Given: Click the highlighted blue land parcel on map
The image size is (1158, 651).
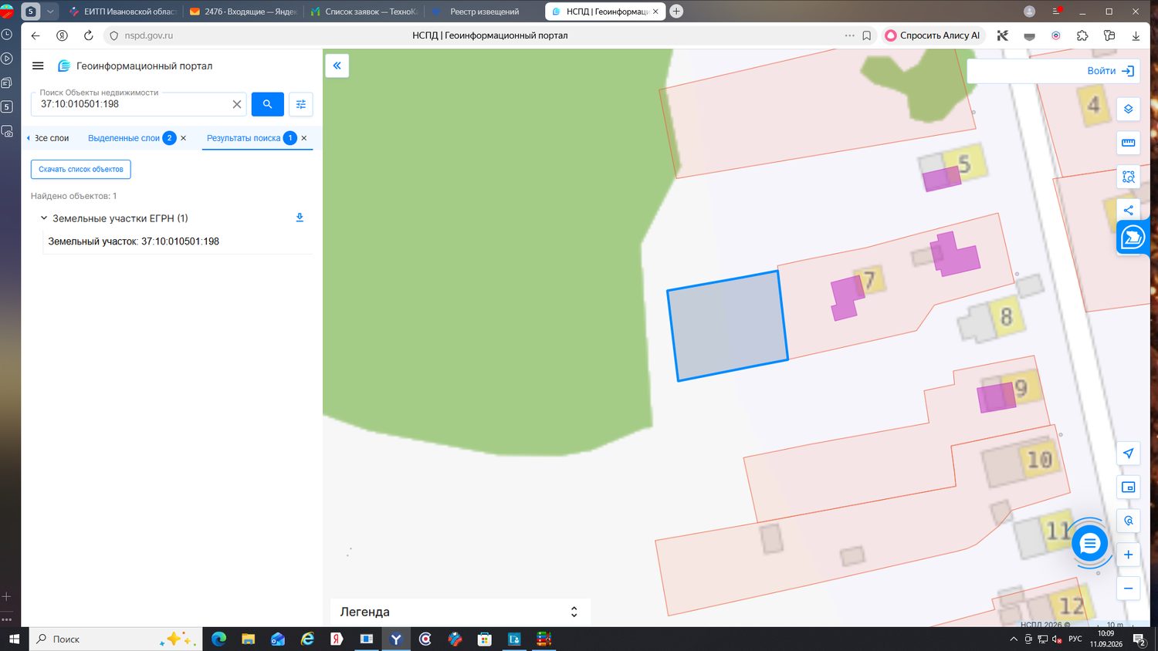Looking at the screenshot, I should (x=727, y=325).
